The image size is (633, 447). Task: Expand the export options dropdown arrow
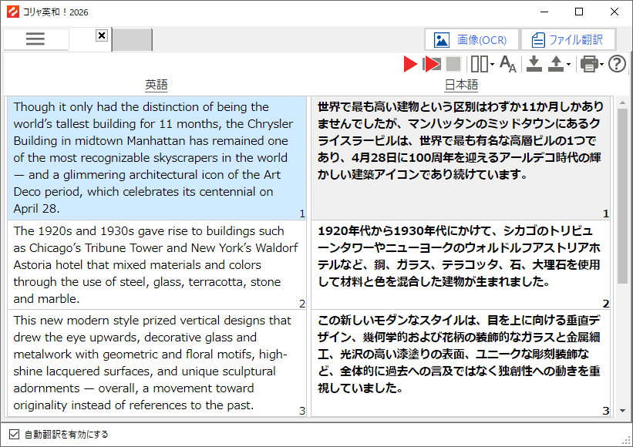tap(569, 66)
